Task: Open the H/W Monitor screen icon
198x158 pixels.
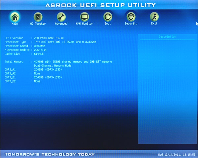Action: tap(84, 16)
